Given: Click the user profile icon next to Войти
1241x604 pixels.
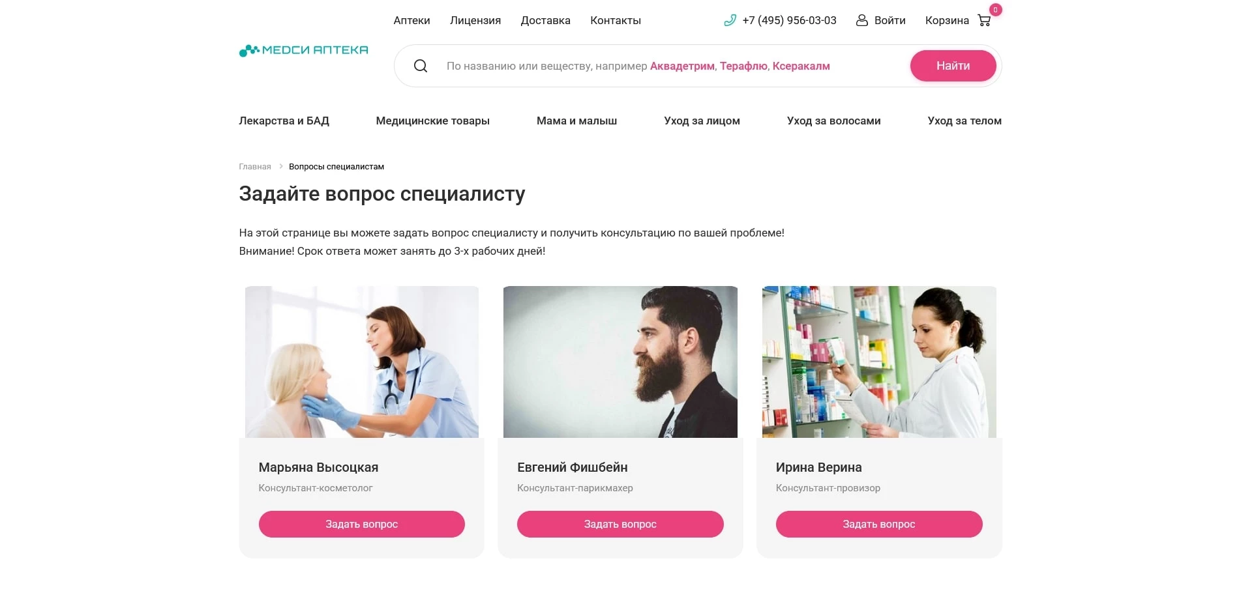Looking at the screenshot, I should pyautogui.click(x=861, y=21).
